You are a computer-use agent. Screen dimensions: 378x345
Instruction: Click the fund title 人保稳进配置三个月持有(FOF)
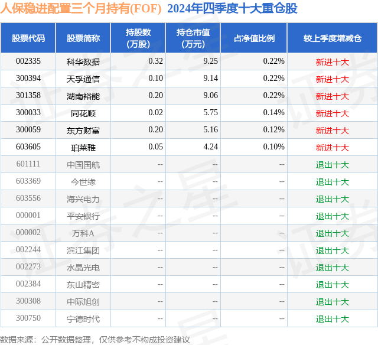pyautogui.click(x=81, y=8)
